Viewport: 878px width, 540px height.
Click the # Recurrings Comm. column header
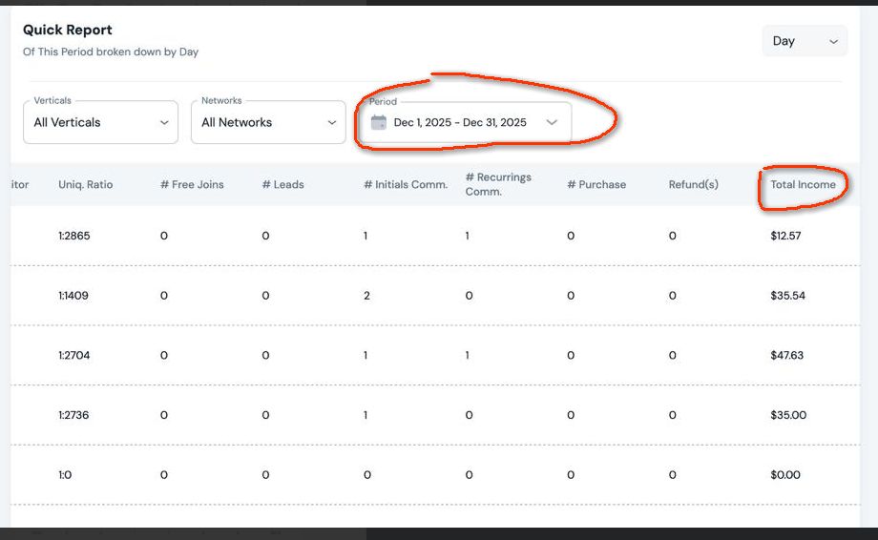[498, 184]
